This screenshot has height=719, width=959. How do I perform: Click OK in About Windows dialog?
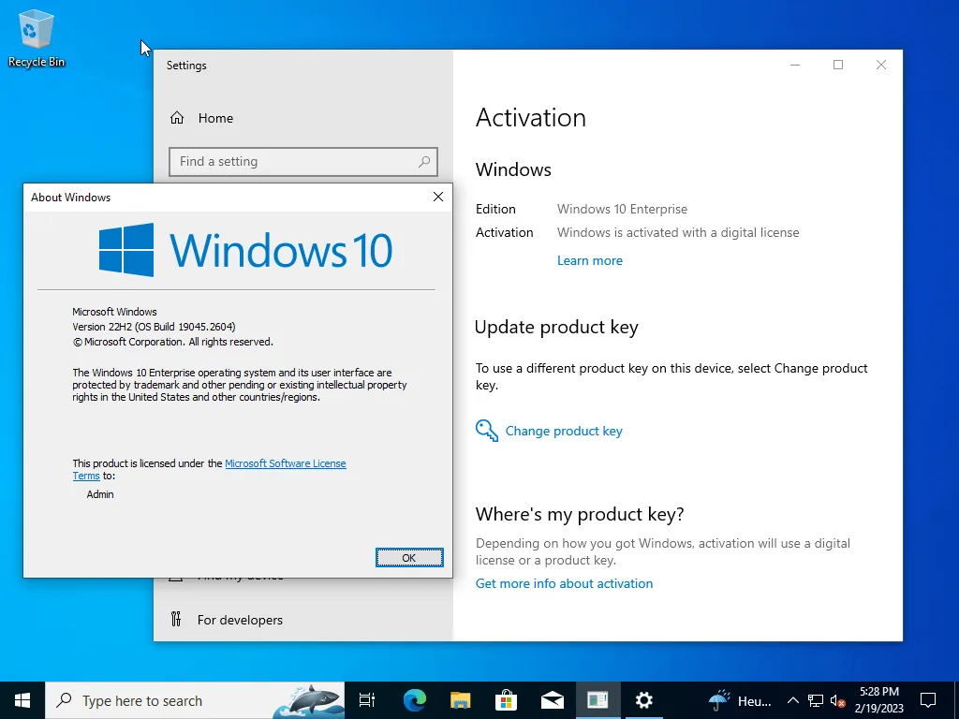(409, 558)
